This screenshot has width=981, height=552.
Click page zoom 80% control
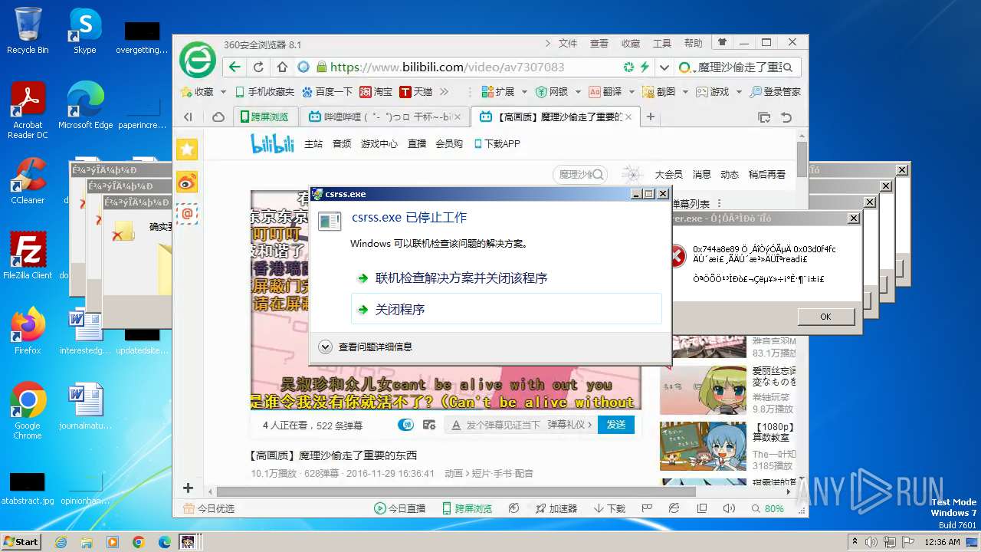(x=769, y=508)
